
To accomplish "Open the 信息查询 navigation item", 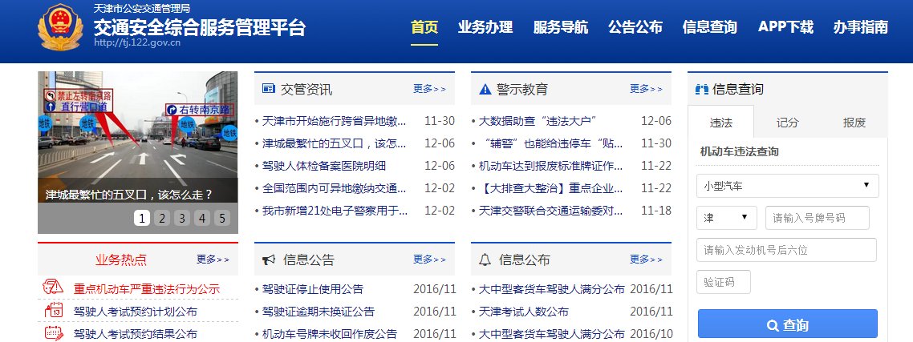I will tap(710, 27).
